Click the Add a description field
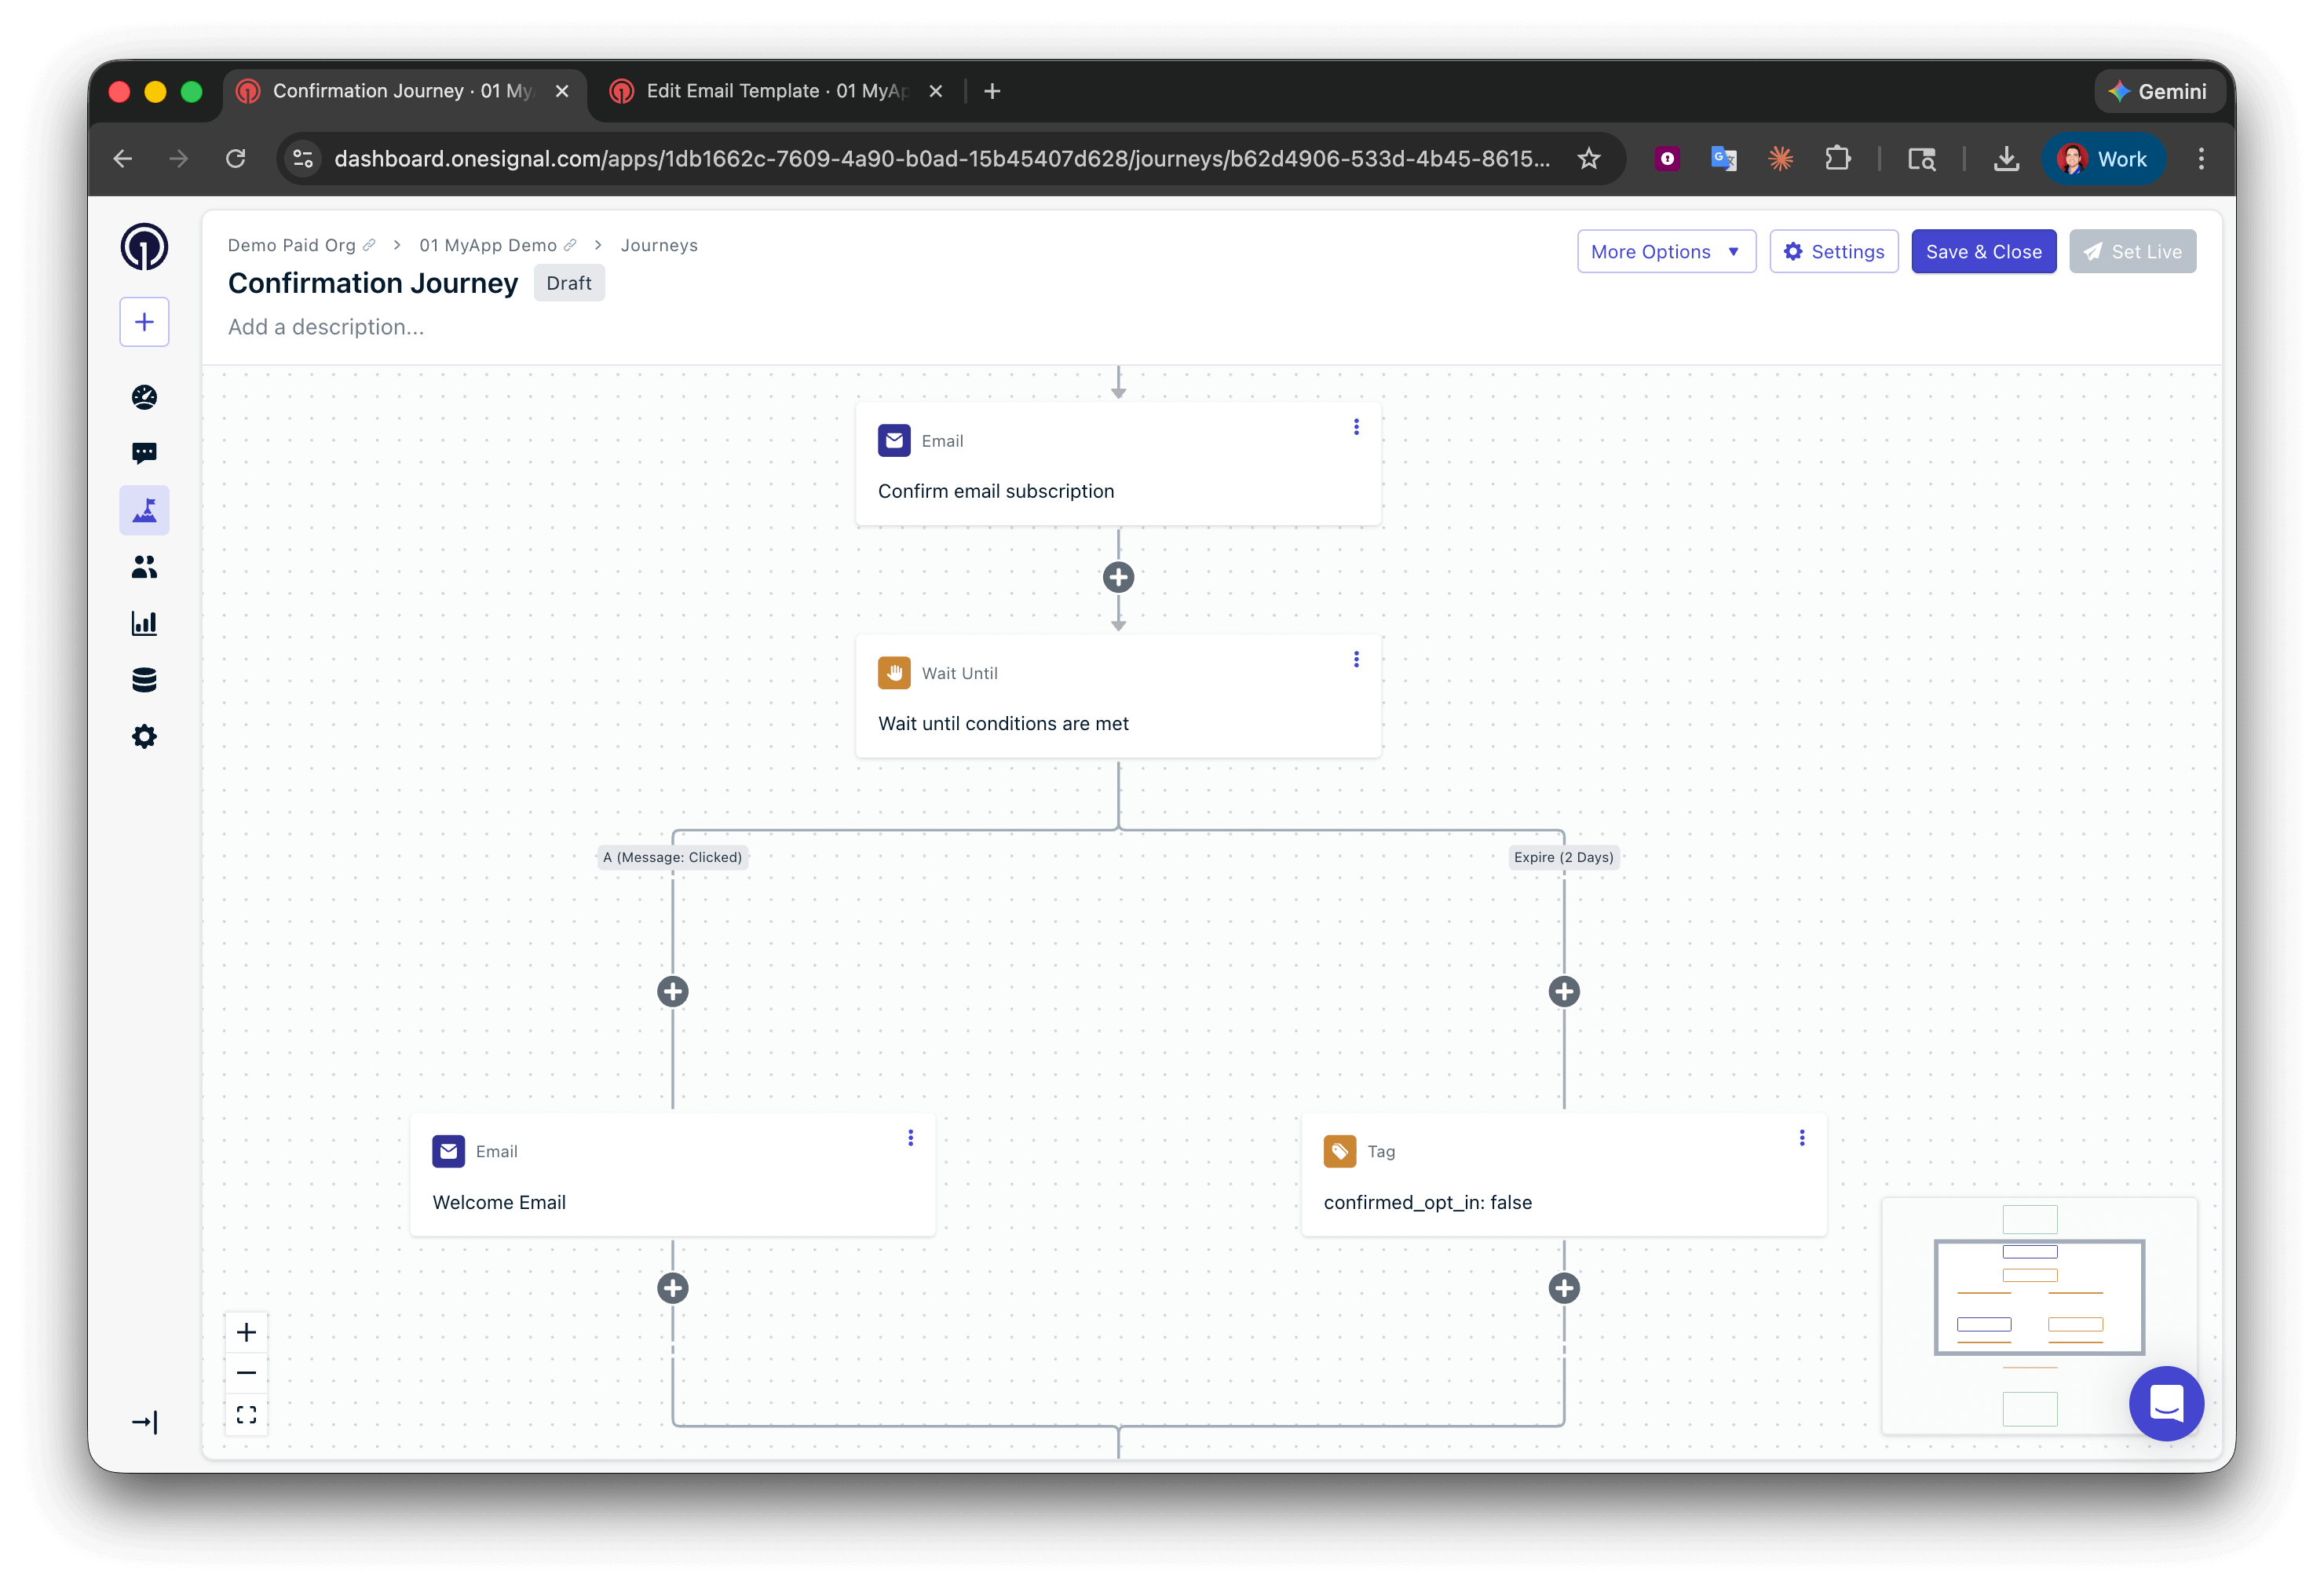Image resolution: width=2324 pixels, height=1589 pixels. click(326, 327)
